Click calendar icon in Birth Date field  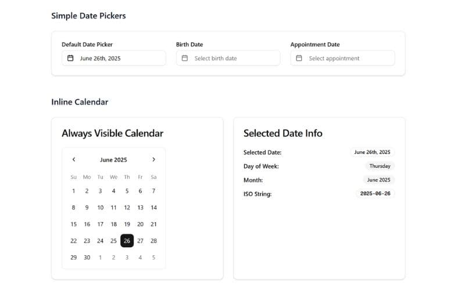coord(185,58)
